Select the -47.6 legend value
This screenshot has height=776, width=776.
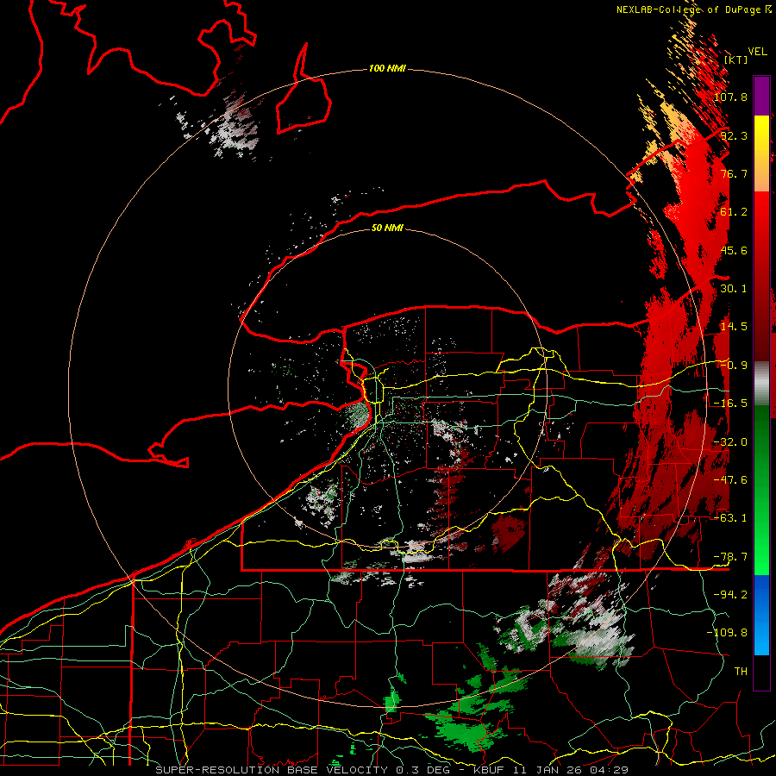[x=730, y=480]
